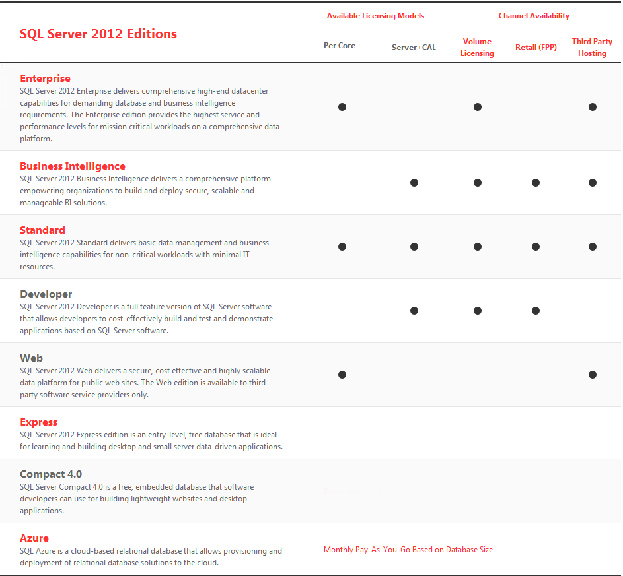The image size is (623, 576).
Task: Click Enterprise row Third Party Hosting dot
Action: pyautogui.click(x=593, y=107)
